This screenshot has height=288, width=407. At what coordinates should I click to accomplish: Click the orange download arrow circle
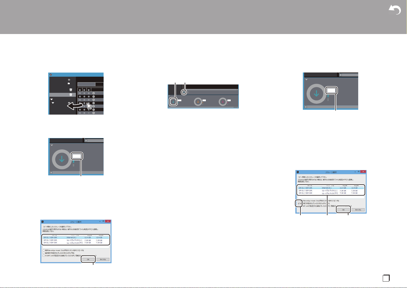198,102
